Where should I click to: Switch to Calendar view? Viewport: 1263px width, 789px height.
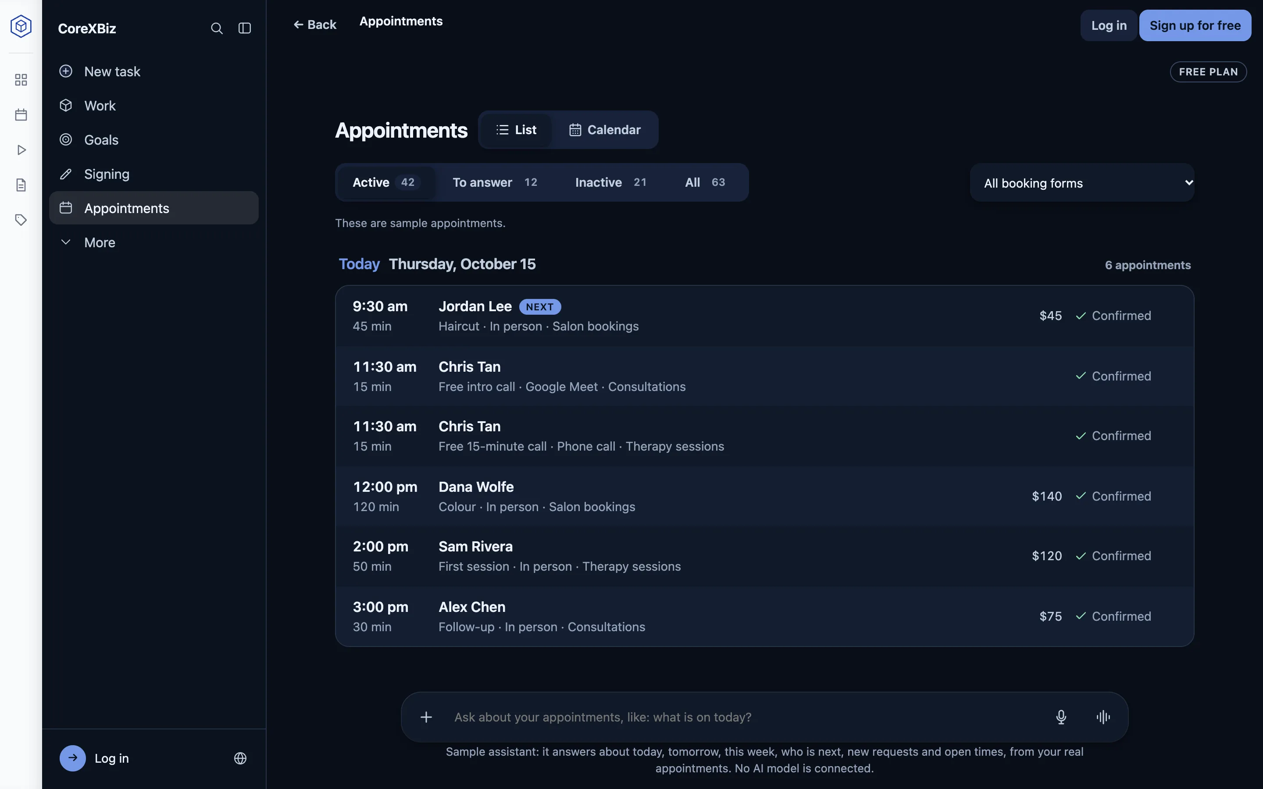(605, 130)
